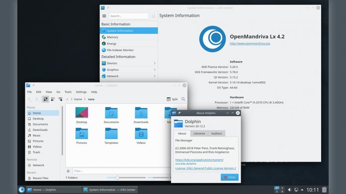Click the Places panel scrollbar in Dolphin
This screenshot has width=346, height=194.
pos(62,131)
